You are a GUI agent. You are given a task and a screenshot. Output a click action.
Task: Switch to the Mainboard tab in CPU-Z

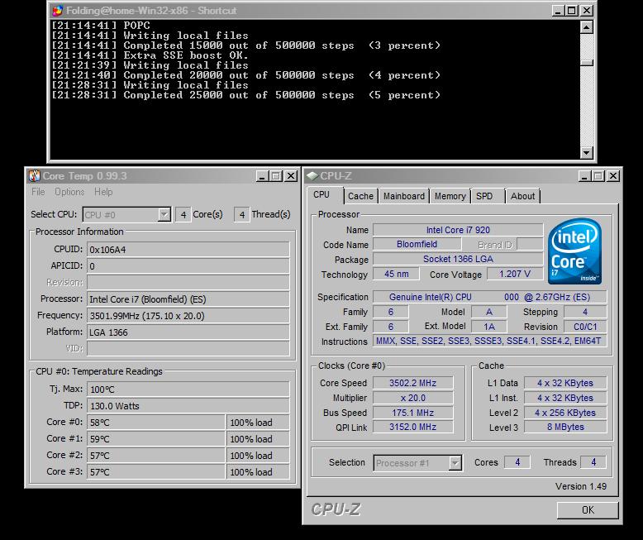click(x=404, y=196)
